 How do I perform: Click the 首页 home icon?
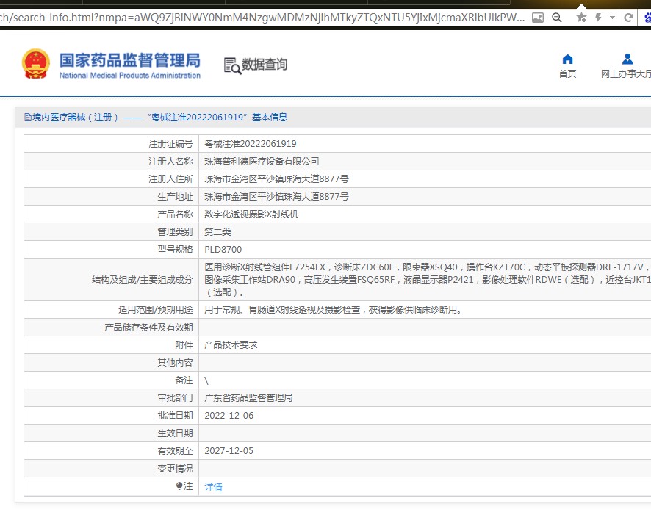click(567, 59)
